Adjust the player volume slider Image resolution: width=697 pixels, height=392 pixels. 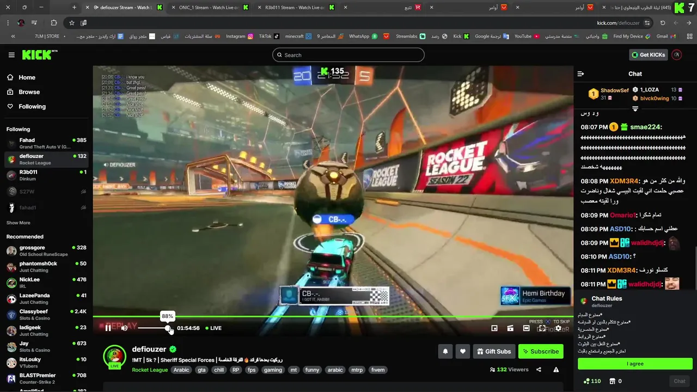click(x=154, y=328)
